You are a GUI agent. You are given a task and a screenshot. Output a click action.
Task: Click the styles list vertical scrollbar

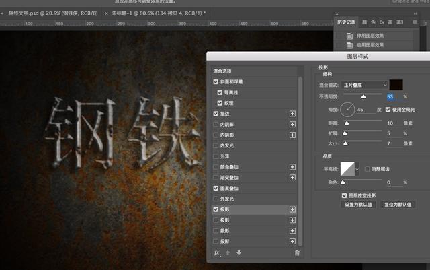pos(300,162)
